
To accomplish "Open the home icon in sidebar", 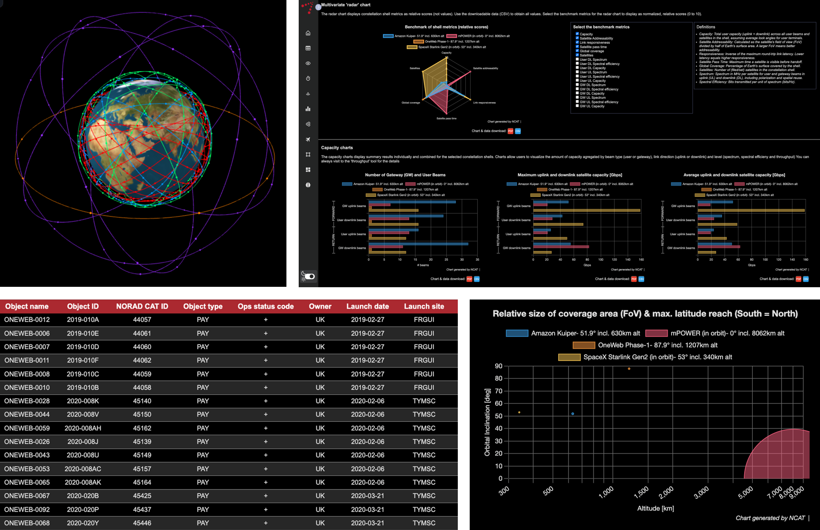I will (308, 33).
